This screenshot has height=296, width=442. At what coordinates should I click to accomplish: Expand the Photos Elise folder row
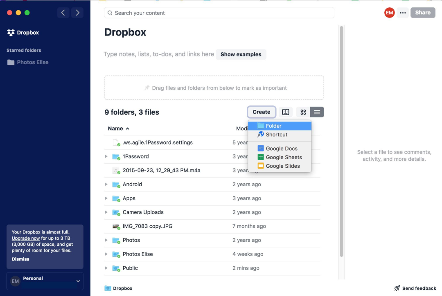106,254
